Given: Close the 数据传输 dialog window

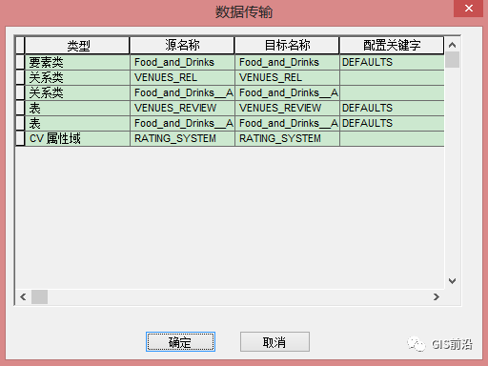Looking at the screenshot, I should [x=469, y=9].
